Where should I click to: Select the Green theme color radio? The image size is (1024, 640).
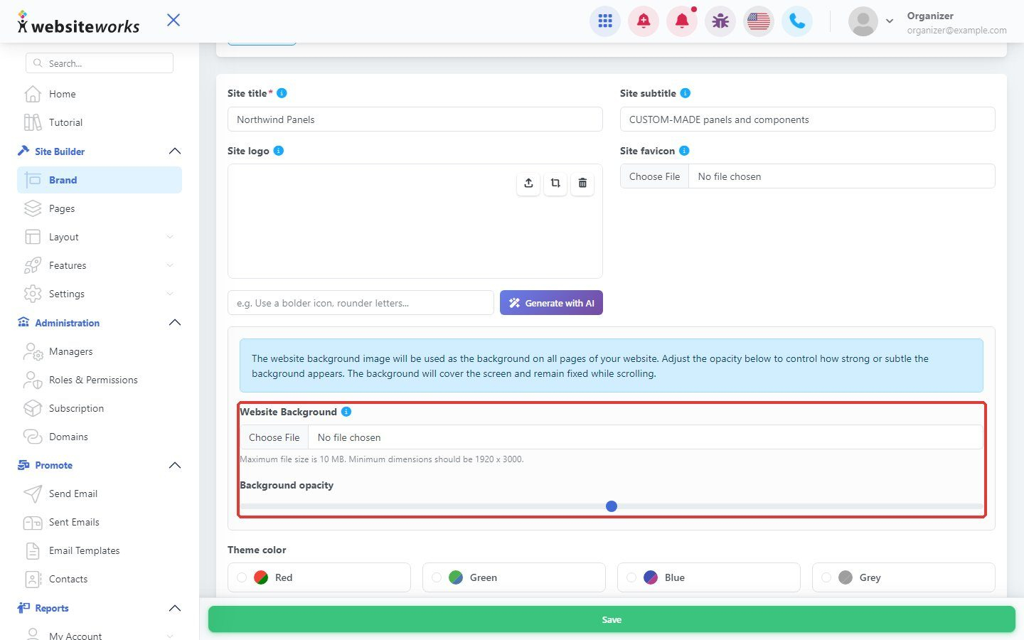(x=437, y=577)
